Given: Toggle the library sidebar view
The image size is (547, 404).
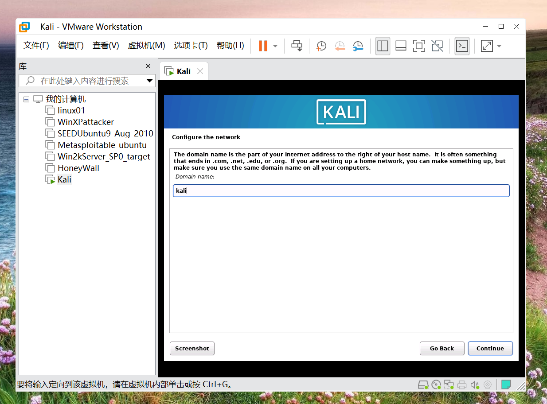Looking at the screenshot, I should 383,46.
